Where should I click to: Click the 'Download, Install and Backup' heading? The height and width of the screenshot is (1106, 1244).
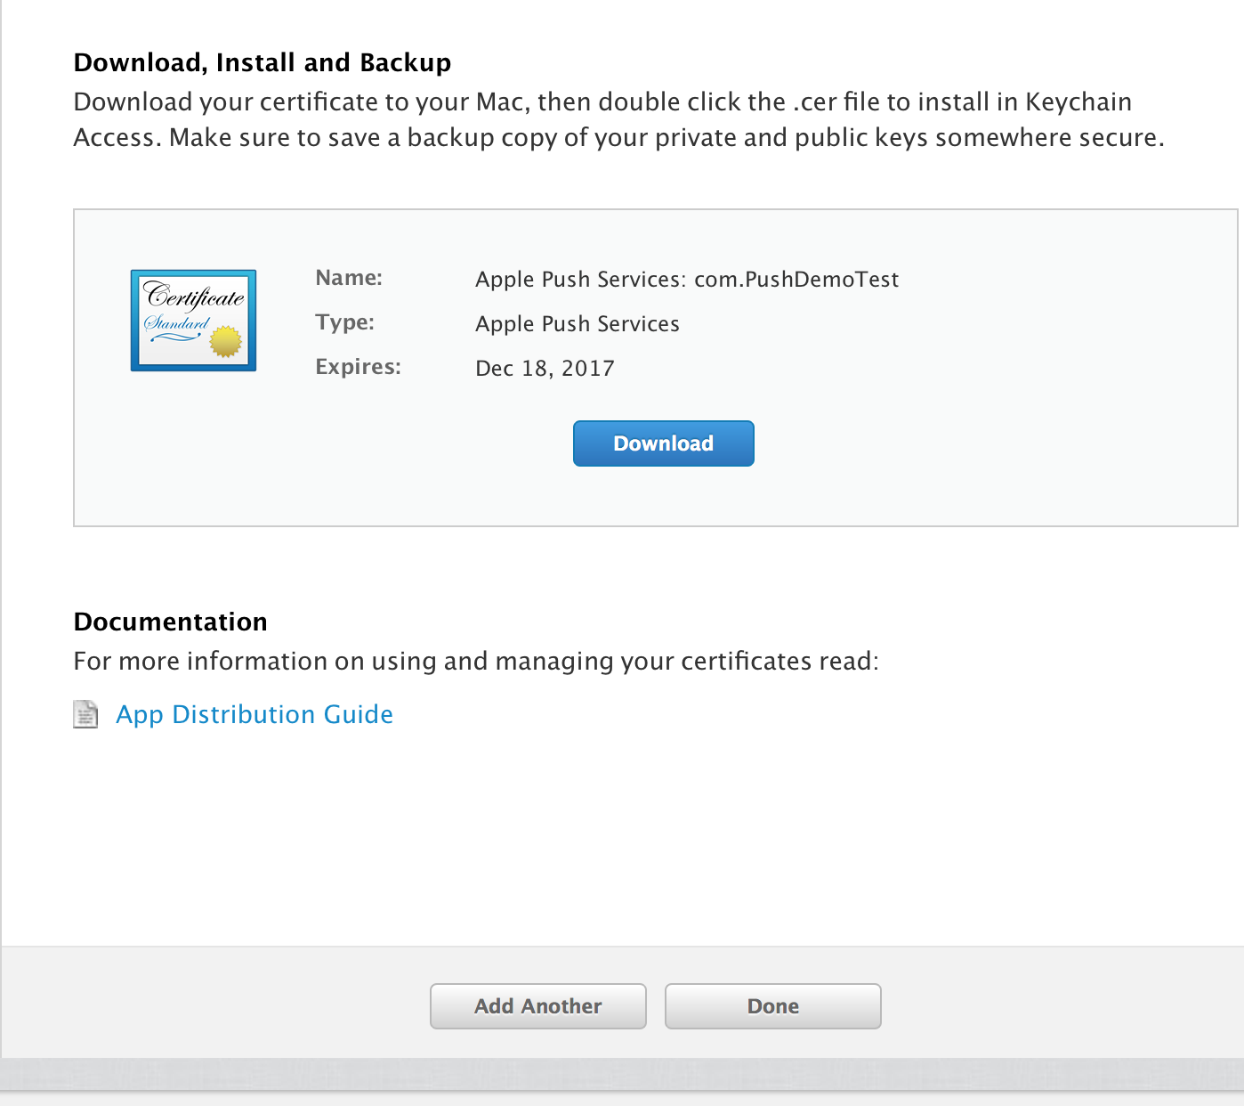tap(262, 62)
